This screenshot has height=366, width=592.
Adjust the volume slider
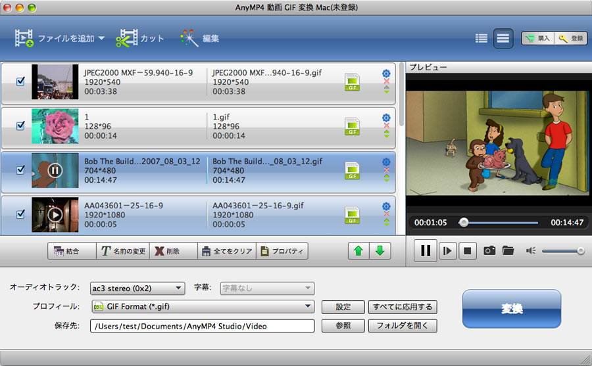[563, 250]
